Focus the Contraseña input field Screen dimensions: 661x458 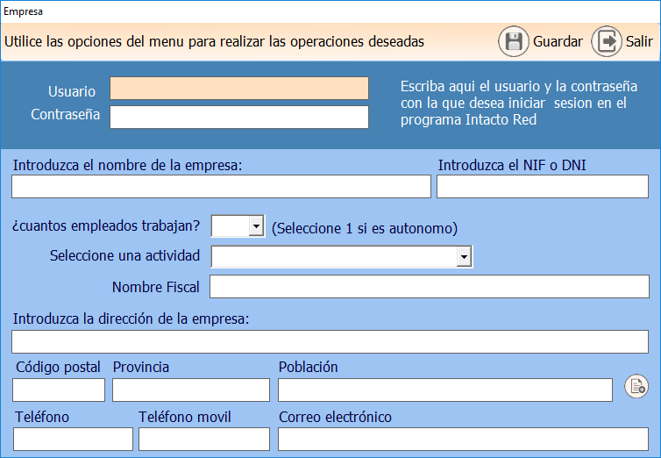(239, 117)
